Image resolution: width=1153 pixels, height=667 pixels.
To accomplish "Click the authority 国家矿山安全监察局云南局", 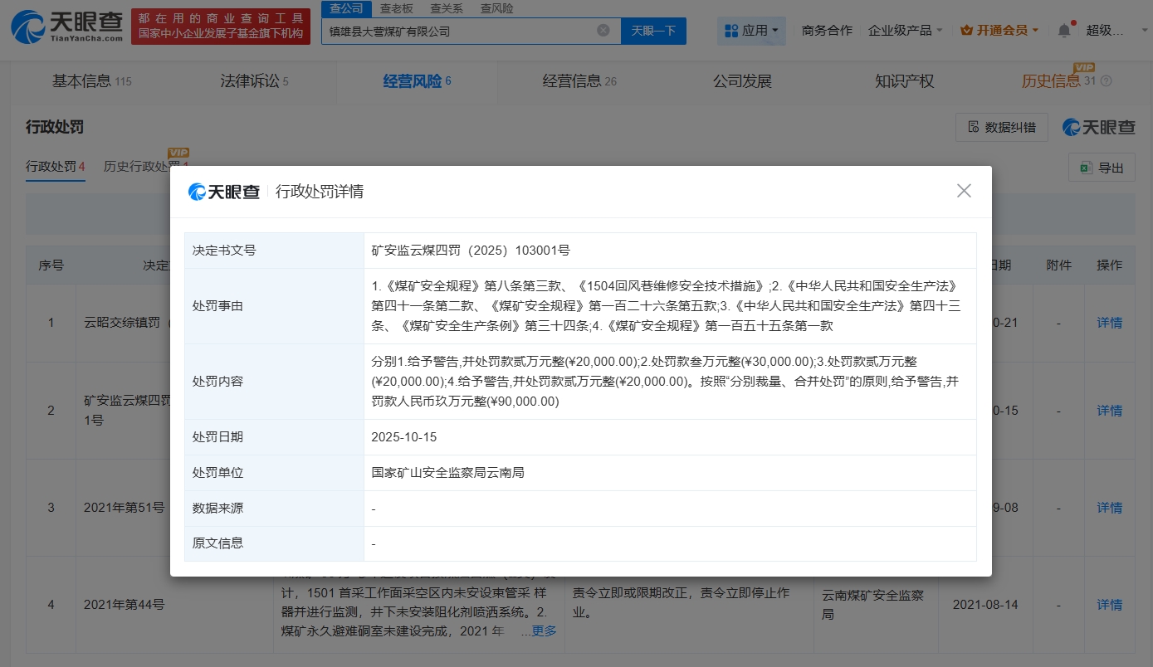I will 447,473.
